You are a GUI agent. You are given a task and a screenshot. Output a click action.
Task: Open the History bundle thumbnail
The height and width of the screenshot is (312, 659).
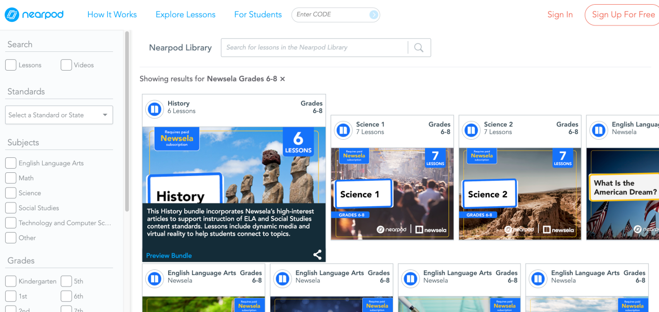(234, 166)
